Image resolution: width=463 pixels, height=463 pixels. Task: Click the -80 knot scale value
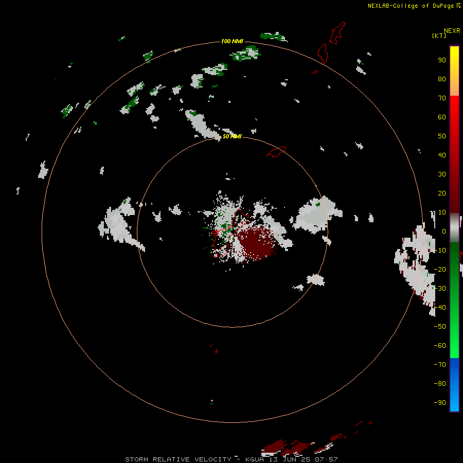coord(440,384)
